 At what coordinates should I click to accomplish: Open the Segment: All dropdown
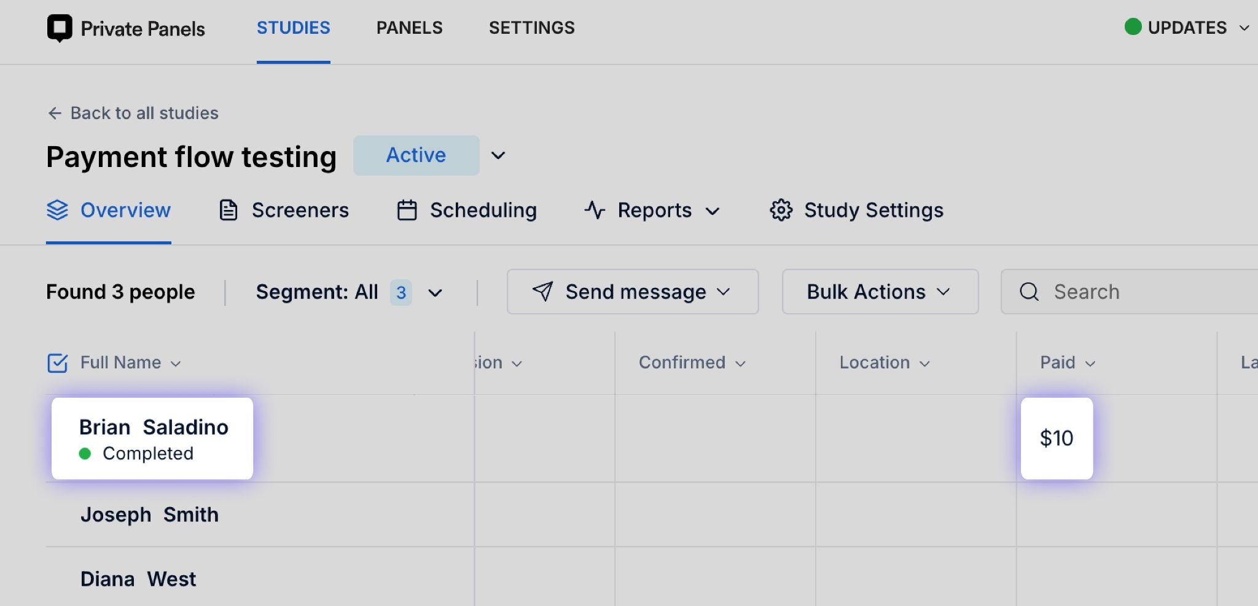[348, 292]
